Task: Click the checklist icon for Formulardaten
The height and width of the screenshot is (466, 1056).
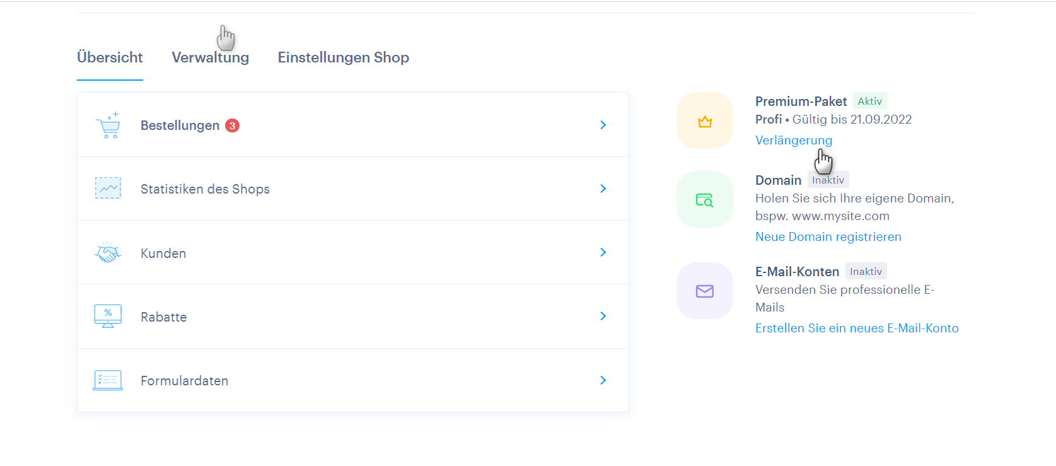Action: (x=108, y=380)
